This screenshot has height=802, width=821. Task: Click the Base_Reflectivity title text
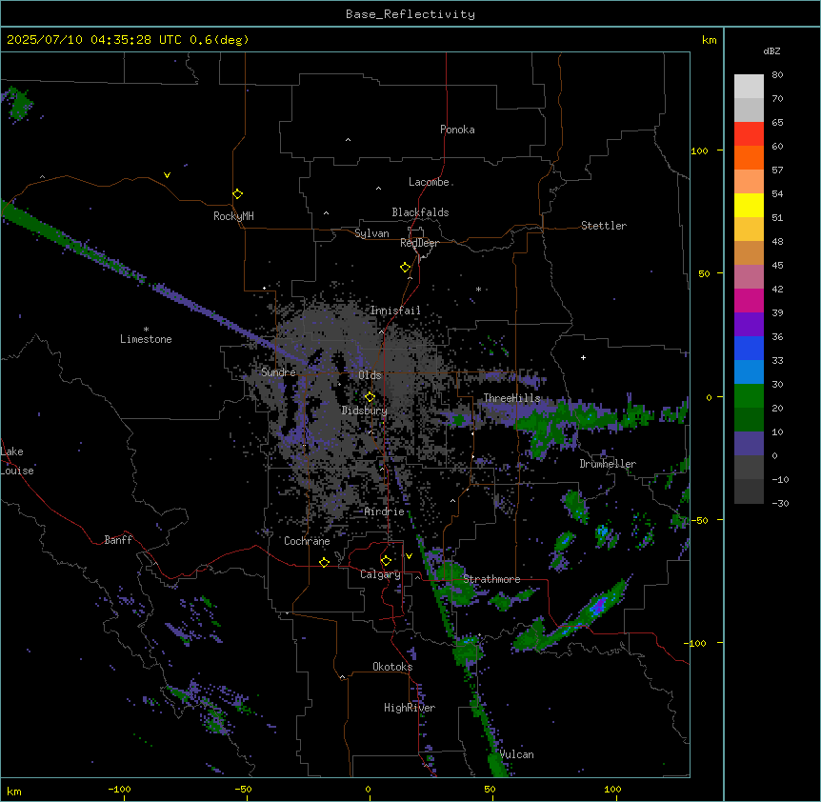(410, 14)
